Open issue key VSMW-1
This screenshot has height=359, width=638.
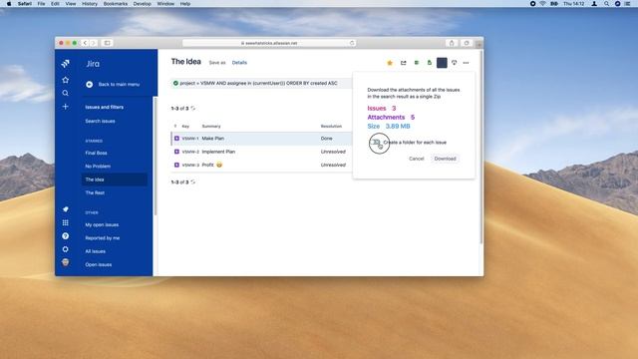tap(190, 139)
